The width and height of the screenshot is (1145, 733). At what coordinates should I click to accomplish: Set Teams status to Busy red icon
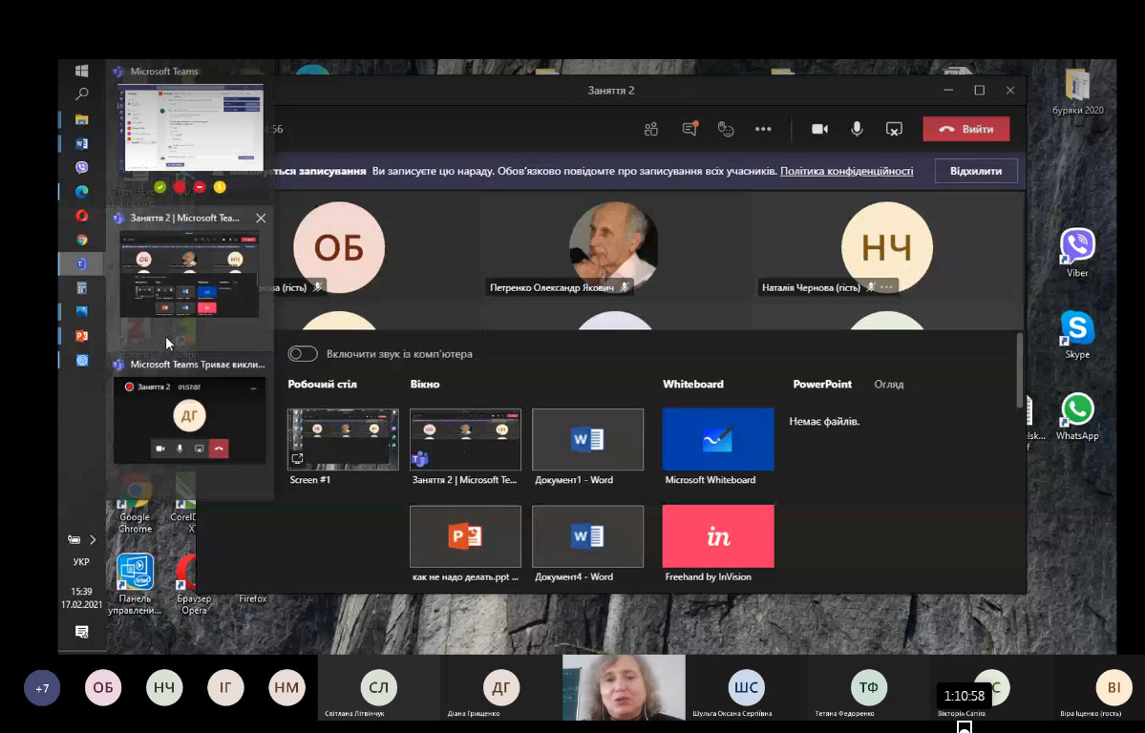[180, 188]
